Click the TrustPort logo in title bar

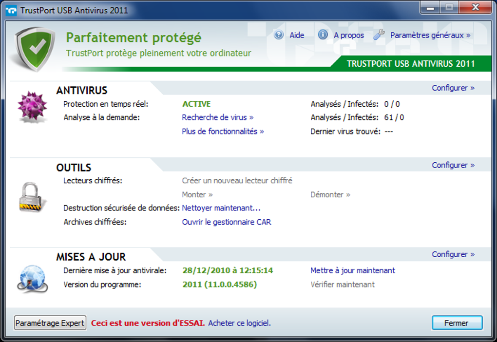11,10
